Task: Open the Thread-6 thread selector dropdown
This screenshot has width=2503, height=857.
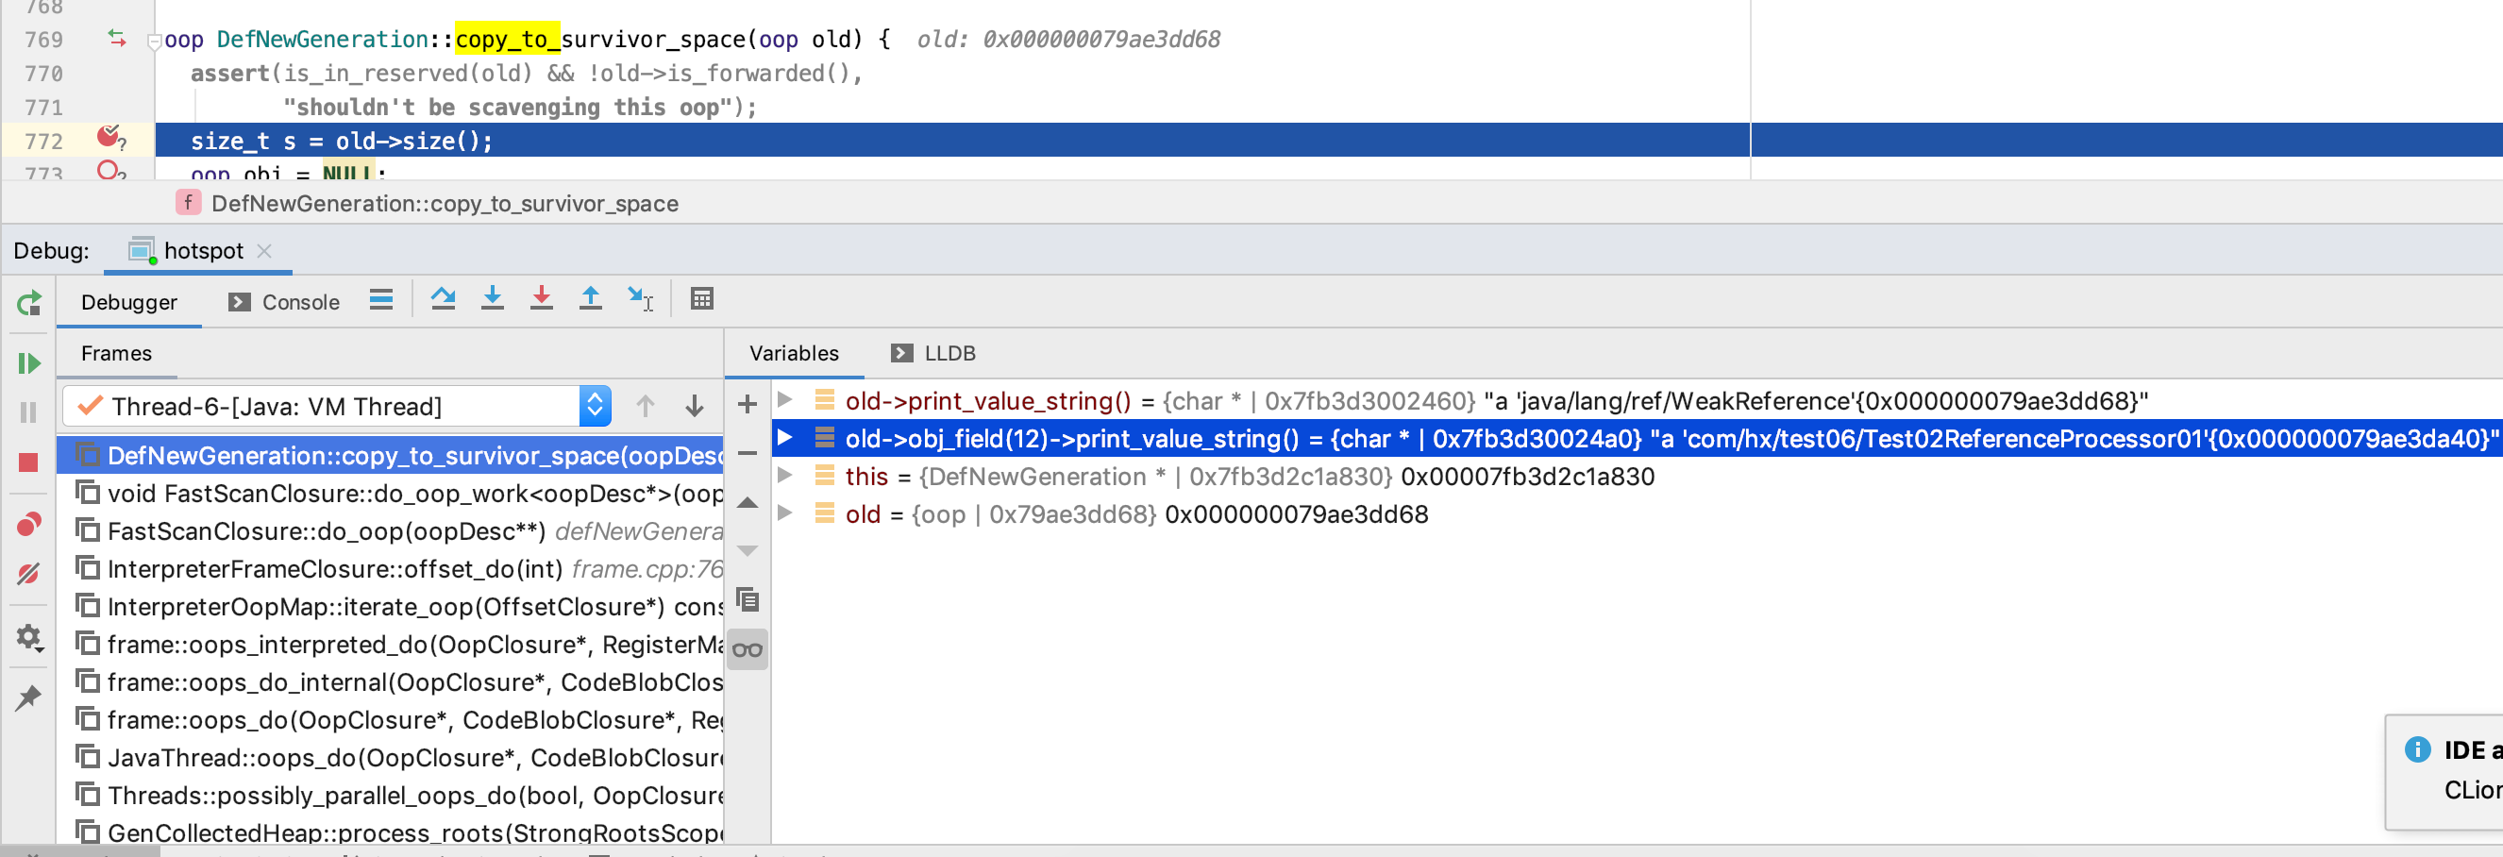Action: coord(593,405)
